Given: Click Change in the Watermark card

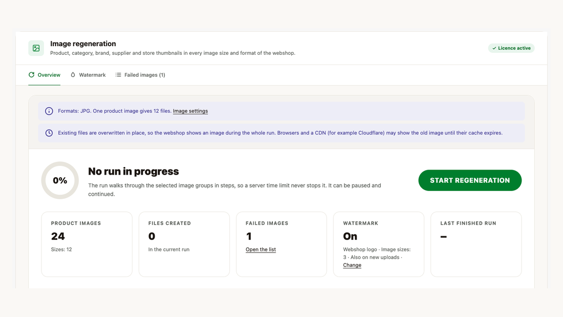Looking at the screenshot, I should tap(352, 265).
